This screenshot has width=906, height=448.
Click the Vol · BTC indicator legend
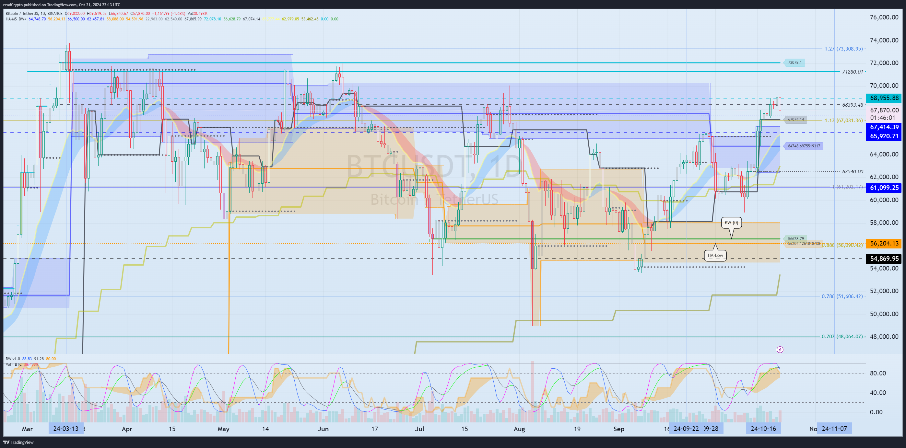14,364
